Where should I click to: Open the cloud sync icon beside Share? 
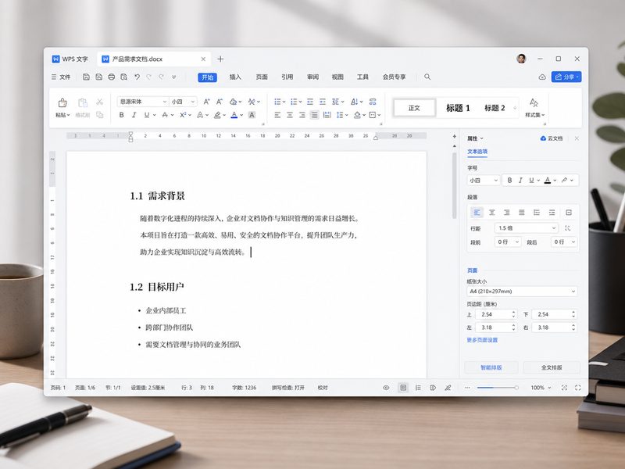(542, 77)
